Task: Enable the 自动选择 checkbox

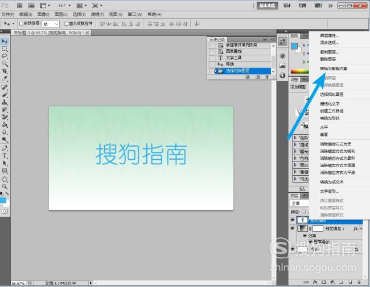Action: (21, 23)
